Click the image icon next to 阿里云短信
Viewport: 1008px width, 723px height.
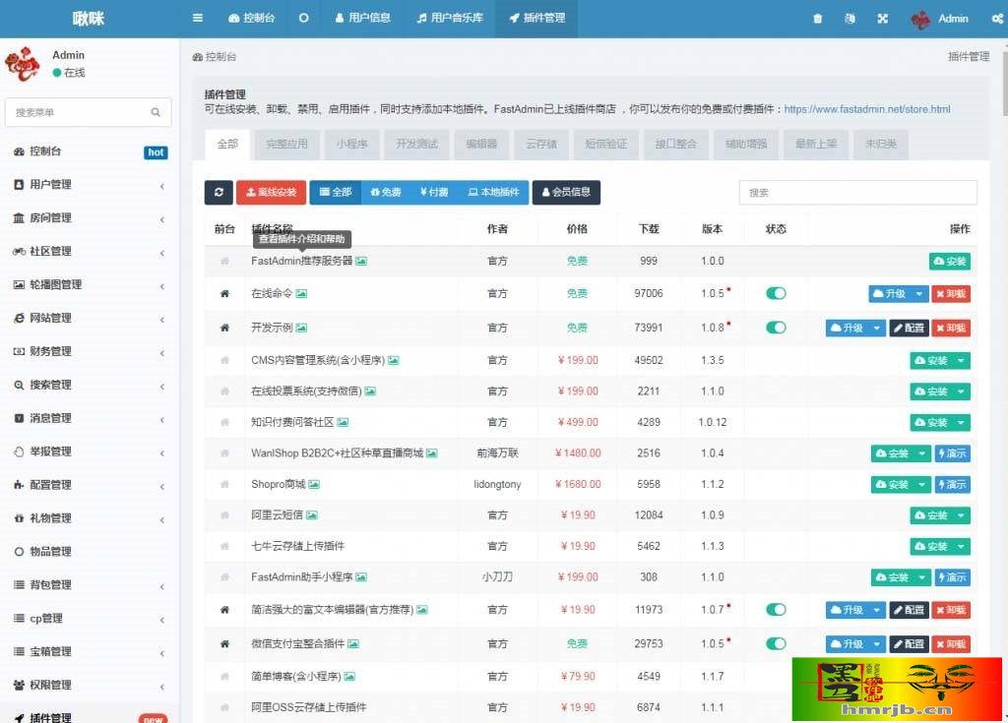(x=312, y=515)
